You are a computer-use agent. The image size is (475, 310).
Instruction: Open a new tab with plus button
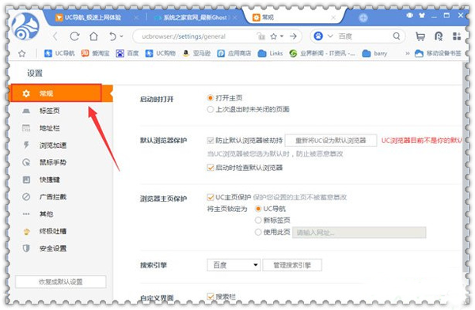pos(363,18)
